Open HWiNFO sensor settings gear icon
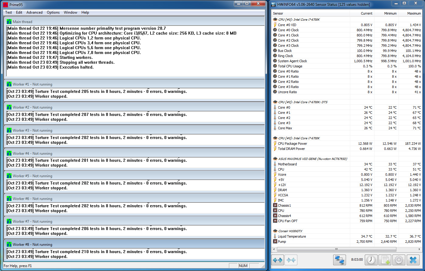425x271 pixels. 399,260
